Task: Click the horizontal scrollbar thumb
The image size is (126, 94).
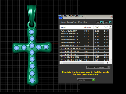Action: click(83, 63)
